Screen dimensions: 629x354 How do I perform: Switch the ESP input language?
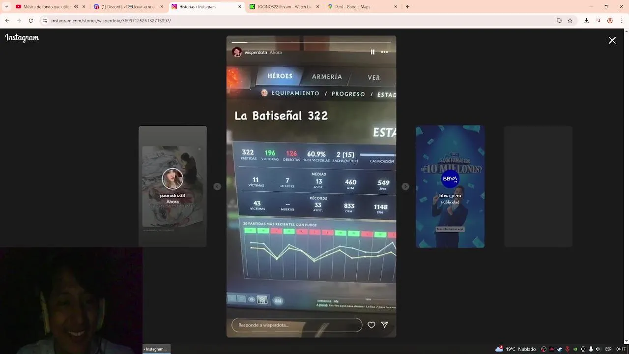tap(609, 349)
